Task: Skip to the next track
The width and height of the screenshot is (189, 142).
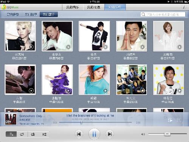Action: coord(110,134)
